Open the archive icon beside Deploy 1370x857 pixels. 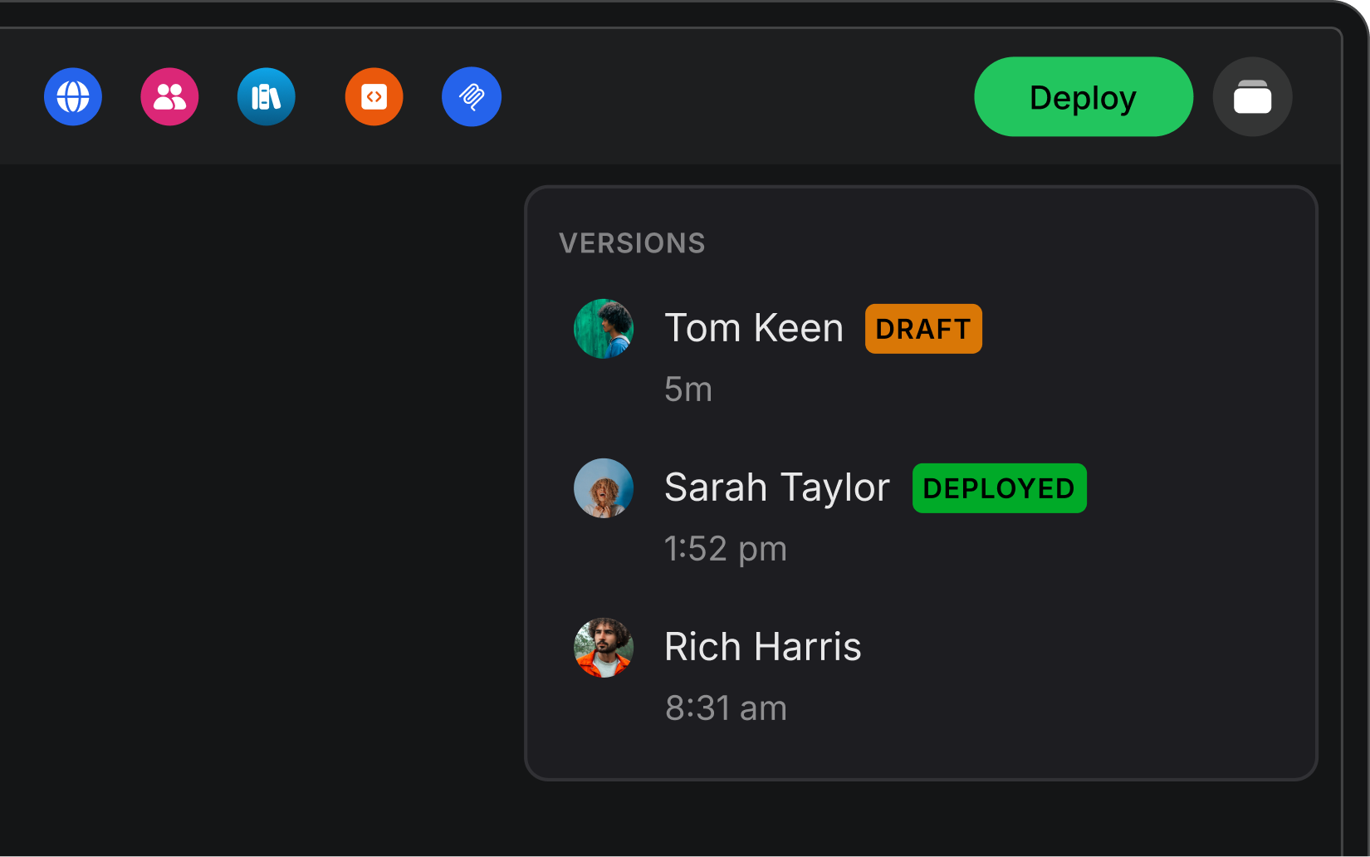(1253, 96)
